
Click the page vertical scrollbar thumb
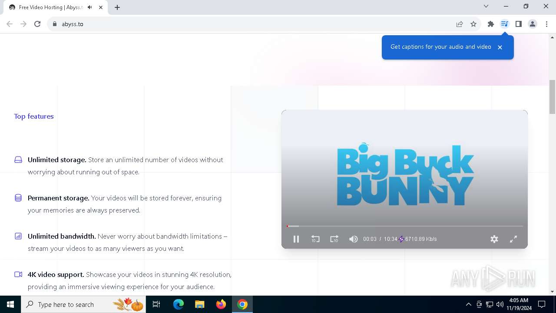[553, 97]
